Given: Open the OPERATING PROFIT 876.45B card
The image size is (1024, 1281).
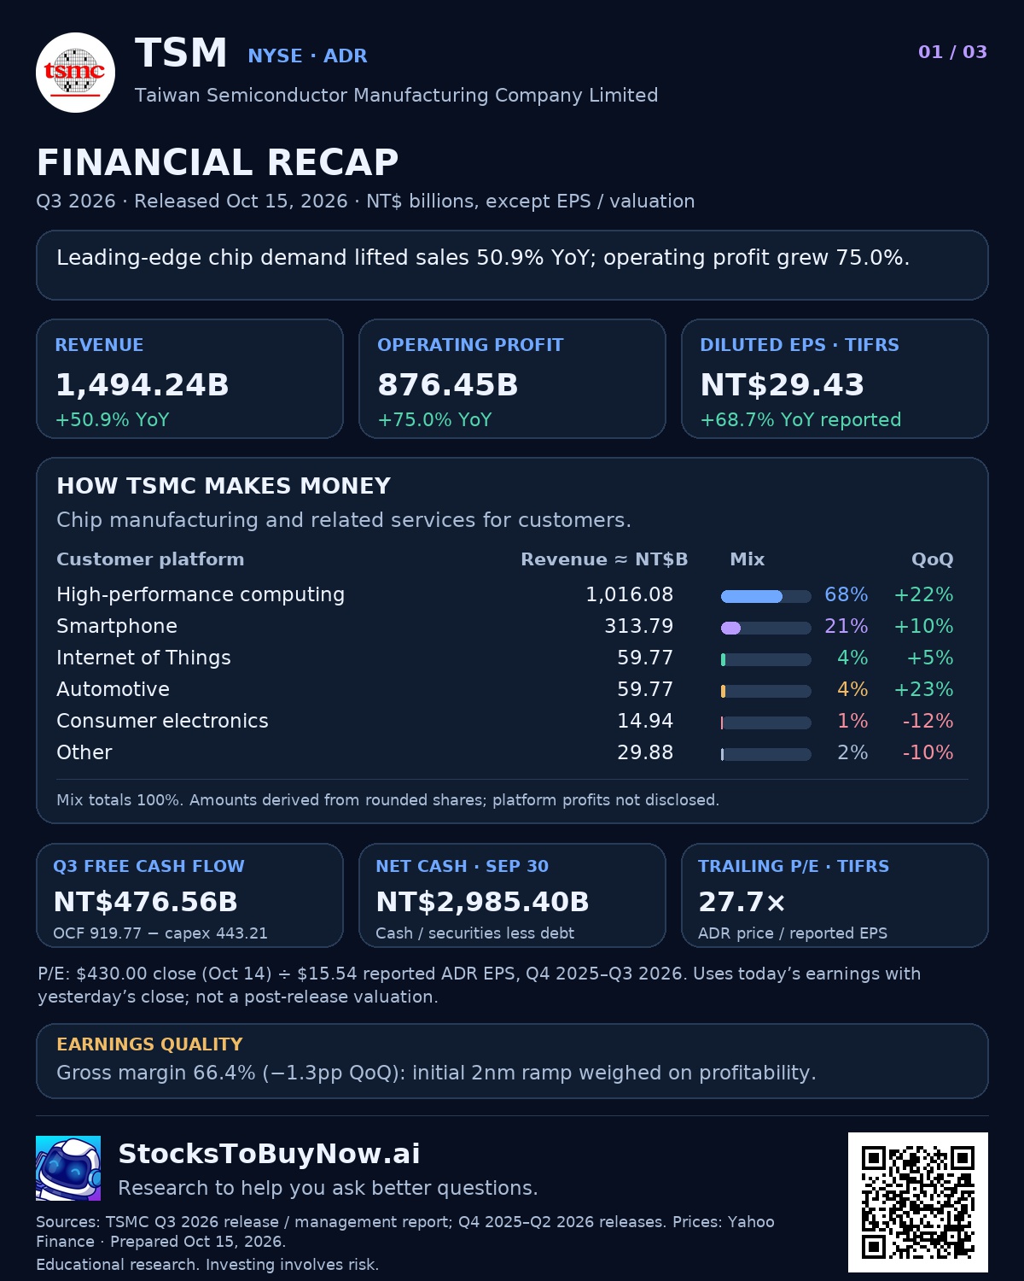Looking at the screenshot, I should point(512,378).
